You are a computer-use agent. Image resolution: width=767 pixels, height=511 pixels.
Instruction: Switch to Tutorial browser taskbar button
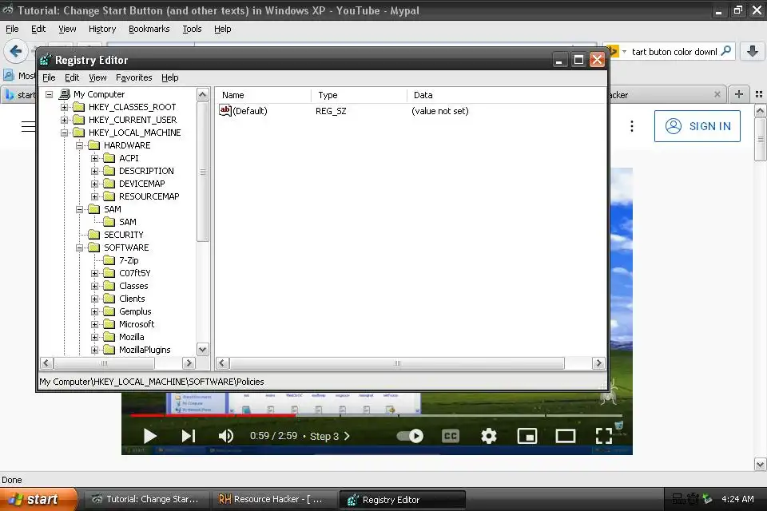[x=146, y=499]
